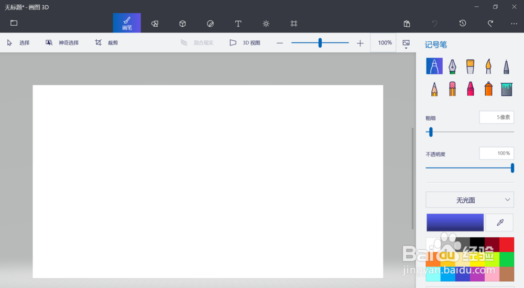The image size is (524, 288).
Task: Open the 3D shapes cube tab
Action: click(x=182, y=24)
